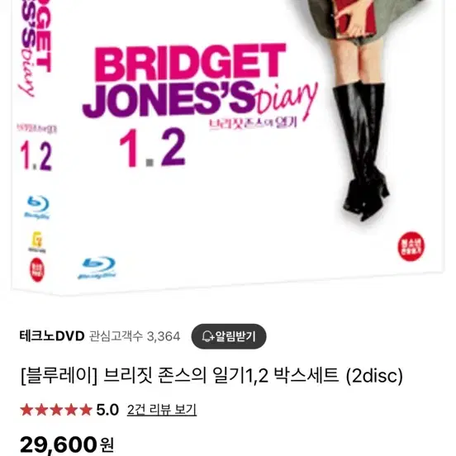Click the Korean title 브리짓 존스의 일기 on cover

(253, 123)
